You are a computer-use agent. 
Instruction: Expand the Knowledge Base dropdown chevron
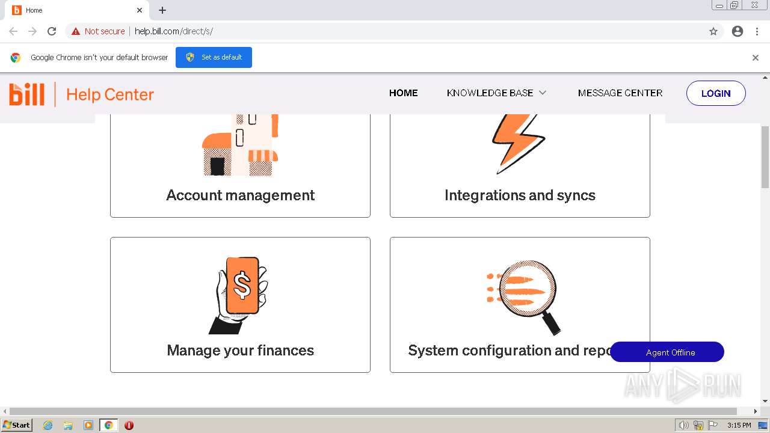click(x=542, y=93)
